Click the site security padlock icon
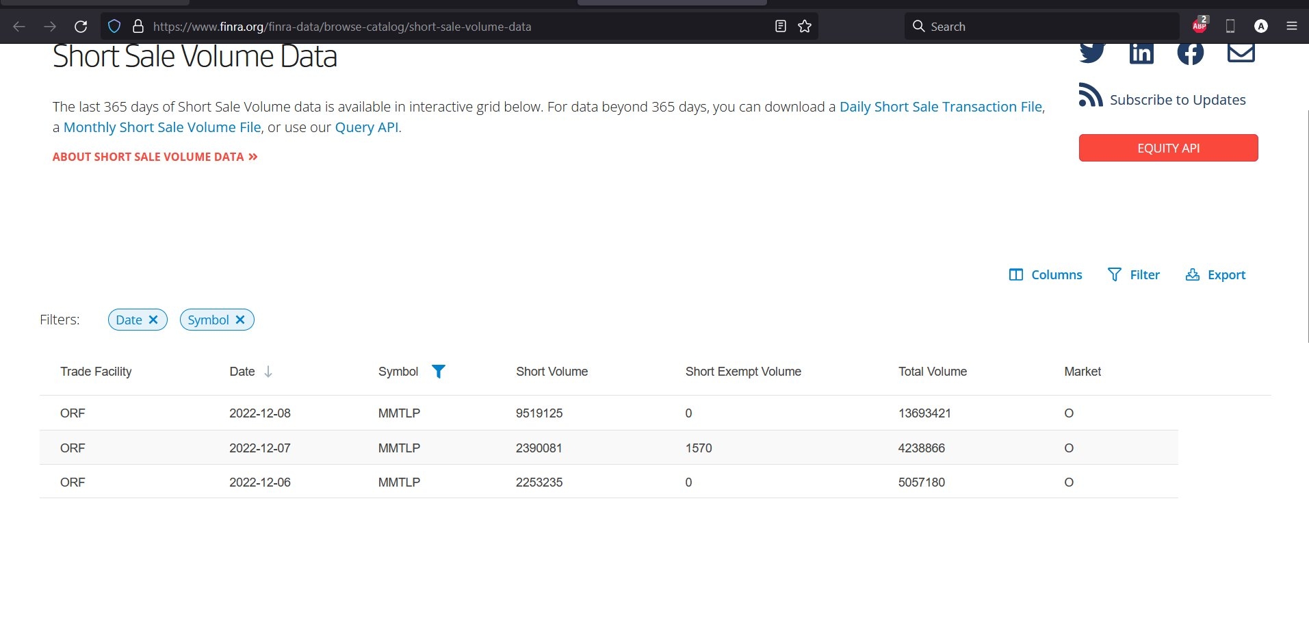Screen dimensions: 1309x631 [138, 27]
